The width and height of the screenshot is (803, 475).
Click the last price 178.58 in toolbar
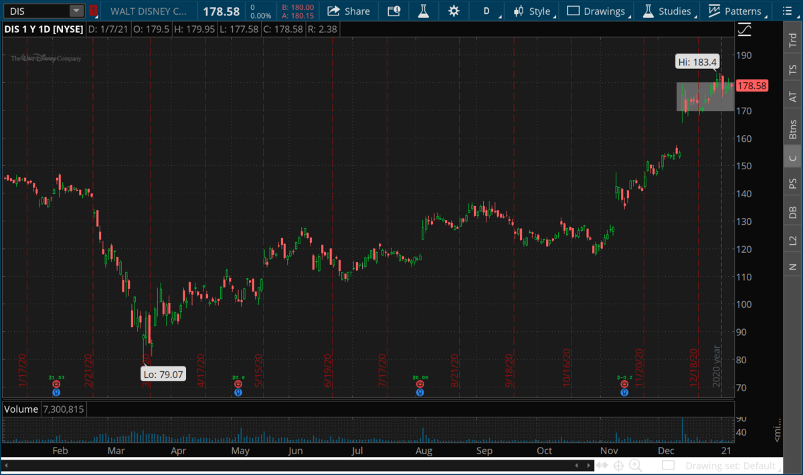click(221, 11)
